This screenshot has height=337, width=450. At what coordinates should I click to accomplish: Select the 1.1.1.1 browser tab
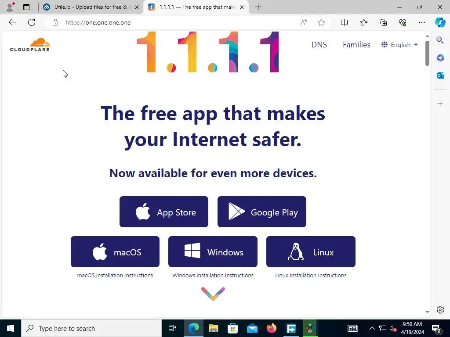[x=196, y=7]
